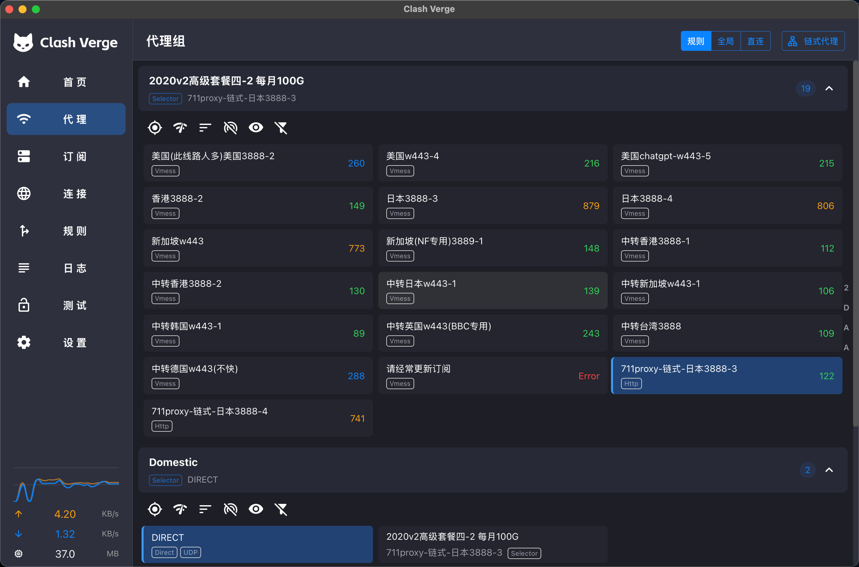The height and width of the screenshot is (567, 859).
Task: Open the 规则 rules sidebar page
Action: coord(66,231)
